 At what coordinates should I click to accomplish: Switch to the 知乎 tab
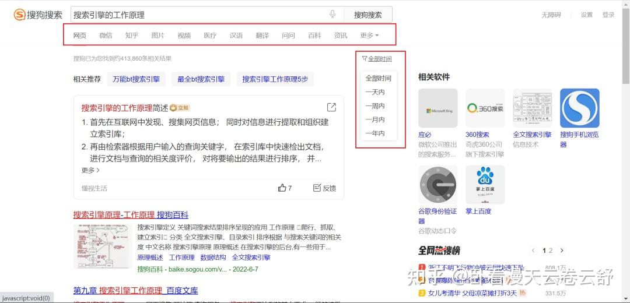tap(132, 36)
